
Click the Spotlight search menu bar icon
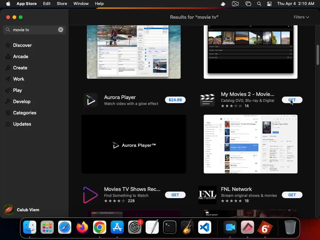pos(259,4)
